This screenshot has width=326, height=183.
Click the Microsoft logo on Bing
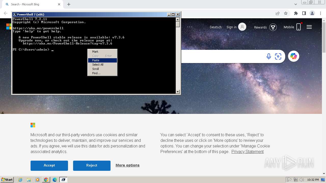click(x=9, y=26)
